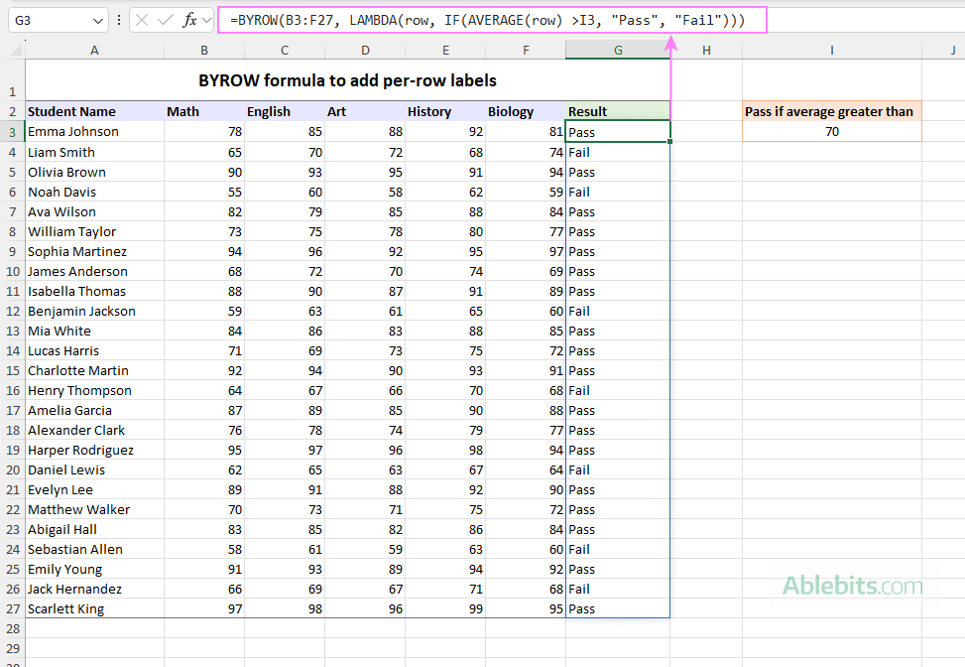Click the fill handle of cell G3

pyautogui.click(x=669, y=141)
